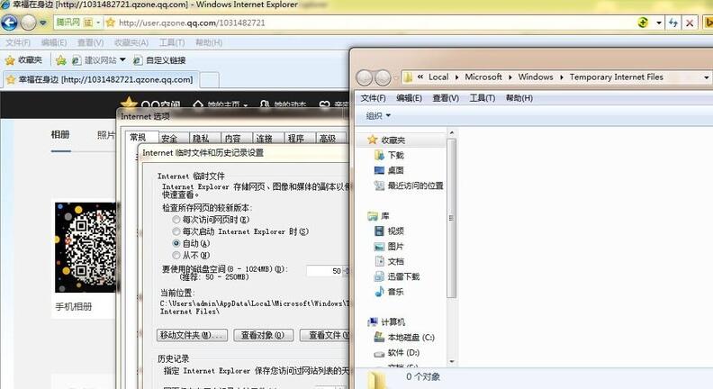Click the 移动文件夹 button
Viewport: 713px width, 389px height.
pos(192,335)
